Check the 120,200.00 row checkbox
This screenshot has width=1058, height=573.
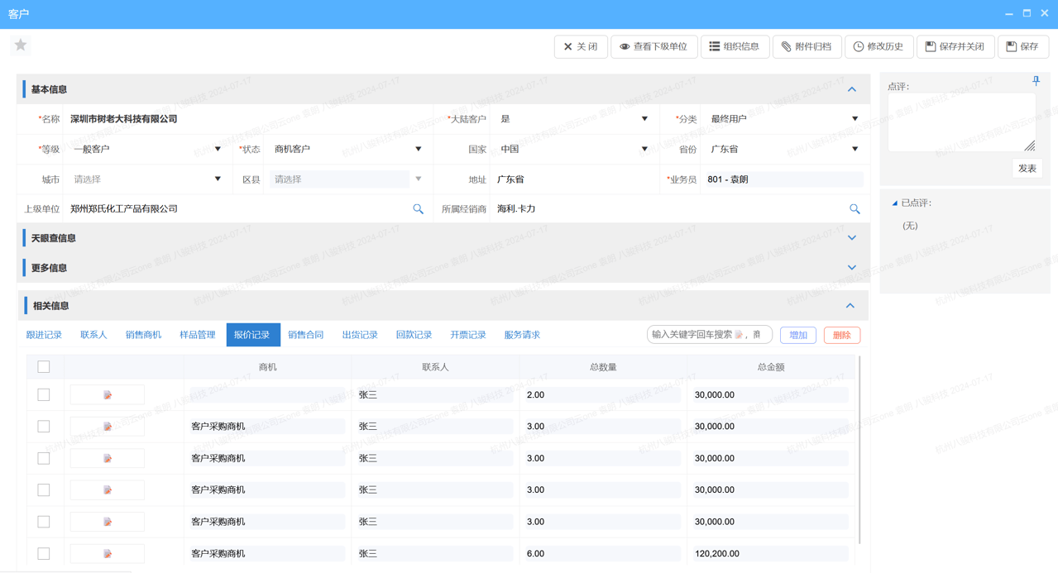(x=44, y=554)
